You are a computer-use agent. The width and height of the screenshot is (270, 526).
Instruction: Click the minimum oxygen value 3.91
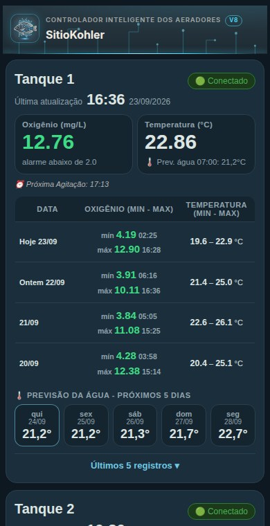126,275
